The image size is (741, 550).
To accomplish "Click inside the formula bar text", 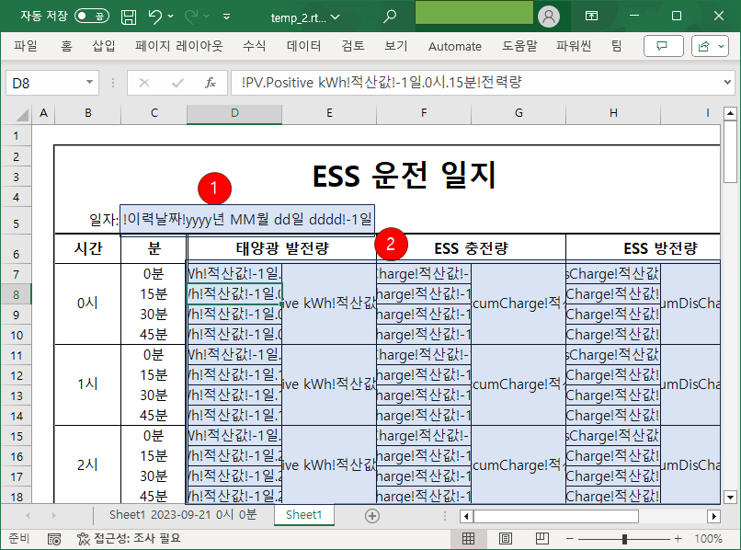I will [x=382, y=83].
